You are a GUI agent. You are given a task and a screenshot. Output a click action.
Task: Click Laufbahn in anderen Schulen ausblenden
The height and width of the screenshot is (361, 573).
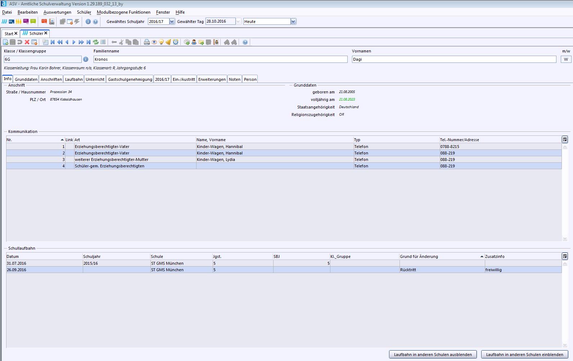pos(433,355)
